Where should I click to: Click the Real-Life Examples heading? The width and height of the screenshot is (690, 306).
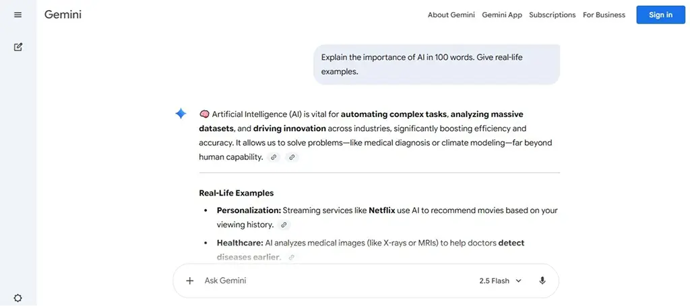click(x=236, y=193)
